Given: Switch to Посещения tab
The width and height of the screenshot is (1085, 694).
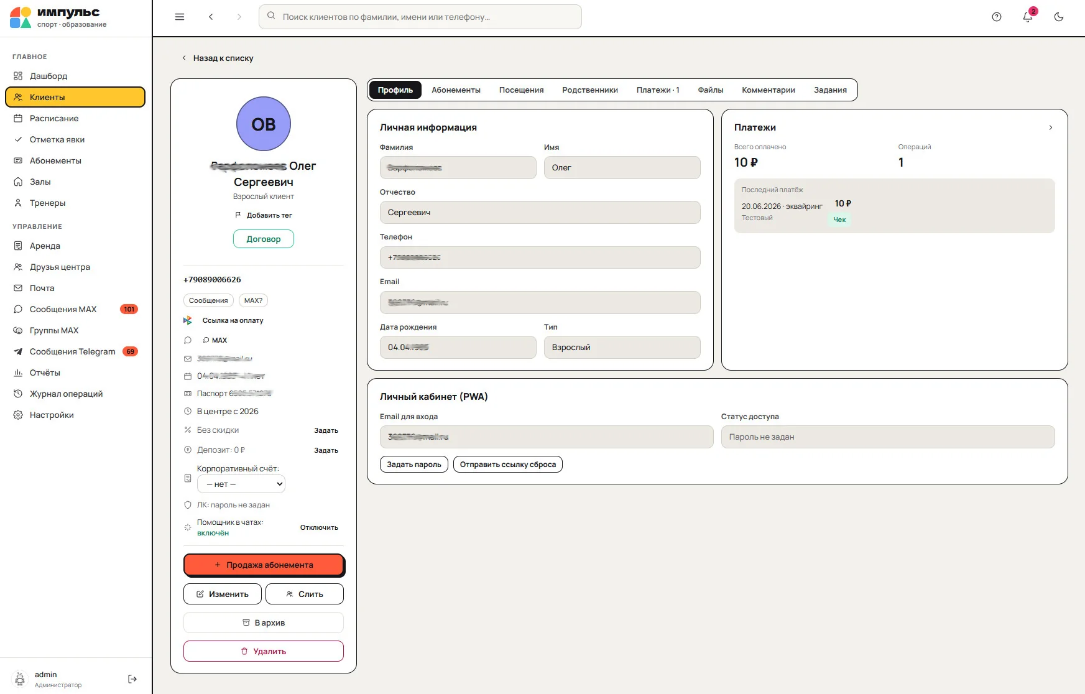Looking at the screenshot, I should point(521,90).
